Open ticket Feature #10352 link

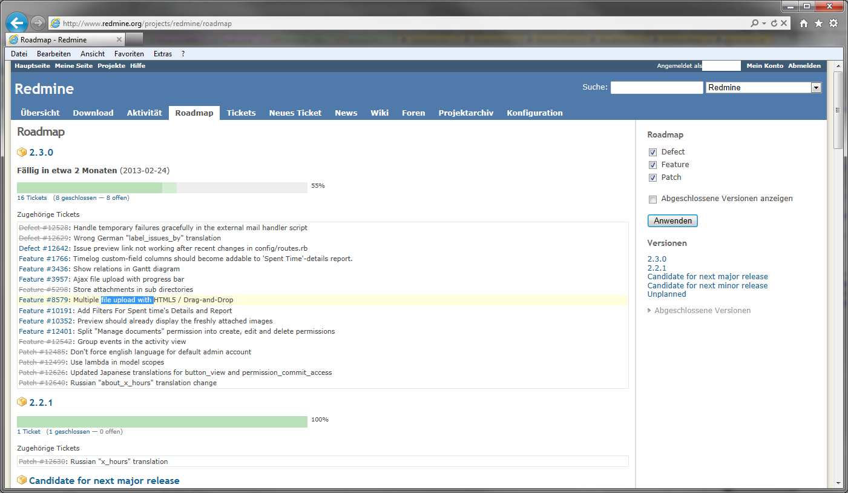point(46,321)
